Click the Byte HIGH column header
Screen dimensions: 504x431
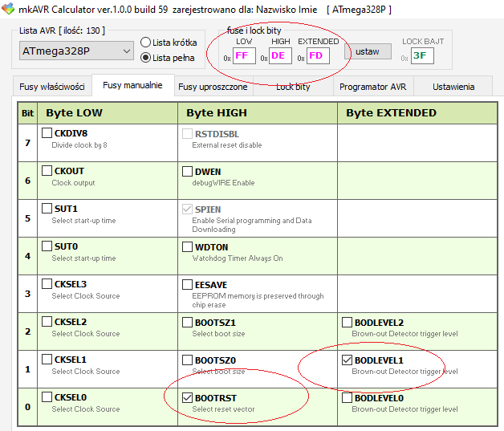(x=258, y=113)
